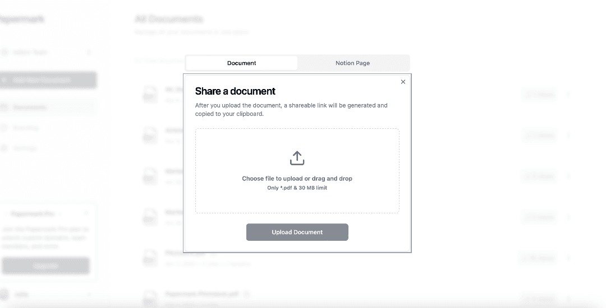Open Settings in the sidebar

pos(25,148)
